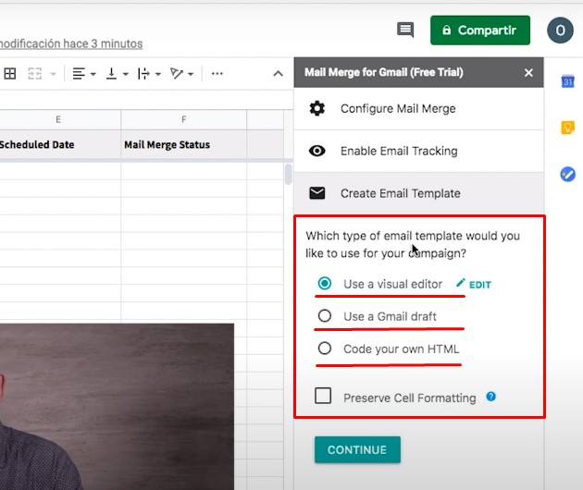Expand the merge cells dropdown arrow

pos(53,74)
